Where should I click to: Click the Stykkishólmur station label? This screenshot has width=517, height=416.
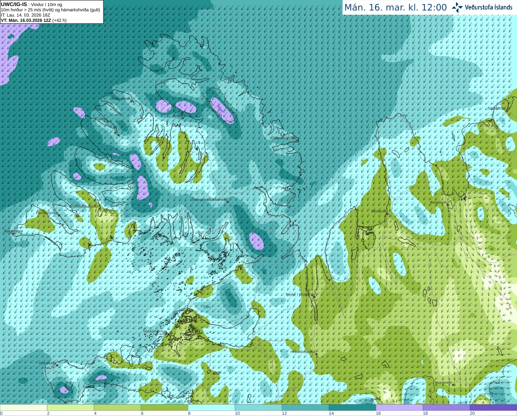tap(155, 331)
